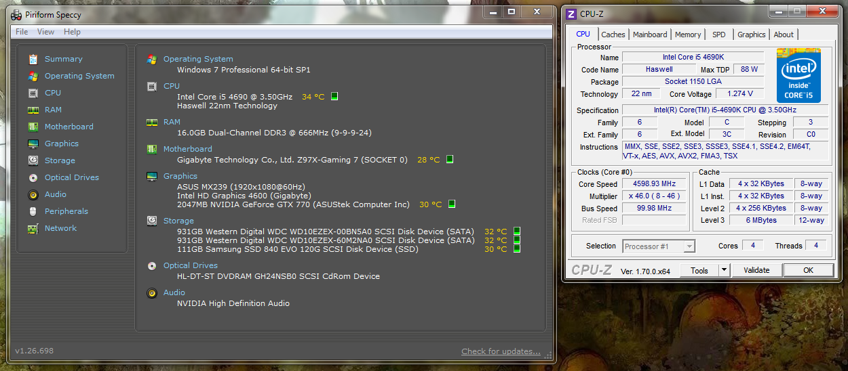
Task: Switch to the Graphics tab in CPU-Z
Action: [x=752, y=35]
